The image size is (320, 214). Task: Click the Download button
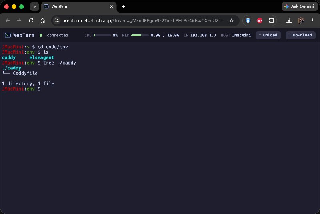click(300, 35)
